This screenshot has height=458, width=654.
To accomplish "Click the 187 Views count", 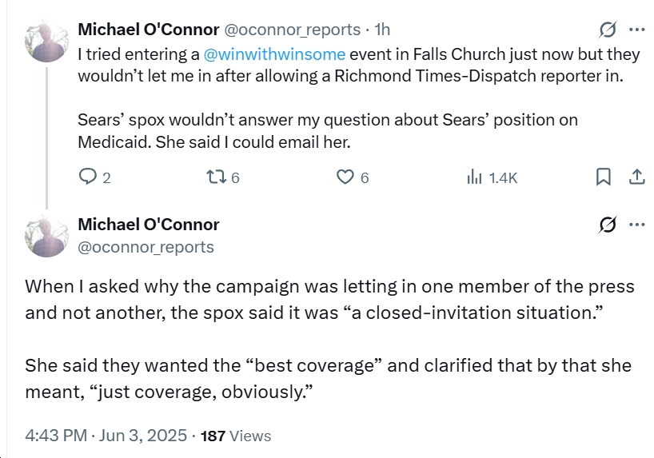I will click(236, 436).
